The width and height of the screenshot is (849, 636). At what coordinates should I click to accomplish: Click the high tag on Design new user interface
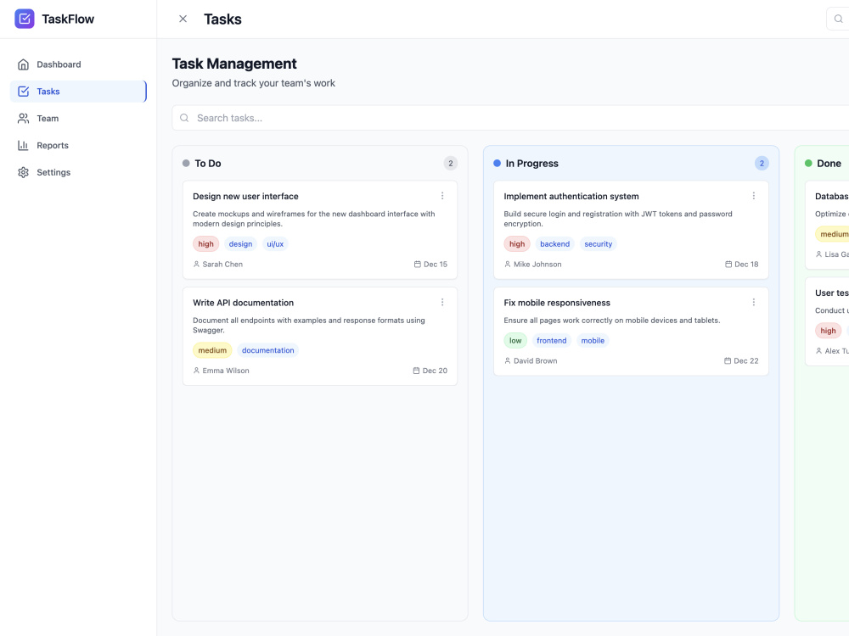coord(205,244)
